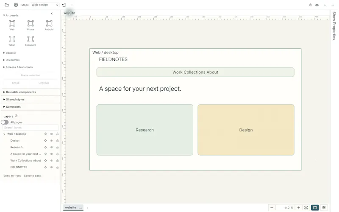Locate the Web / desktop layer with target icon

[46, 134]
